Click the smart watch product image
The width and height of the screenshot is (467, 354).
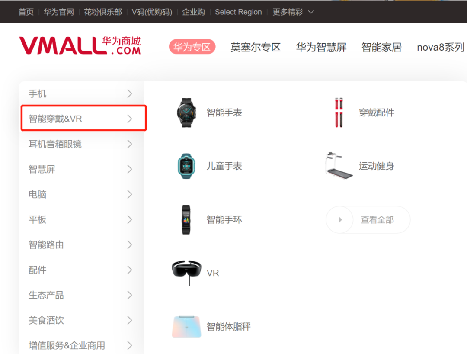point(186,113)
